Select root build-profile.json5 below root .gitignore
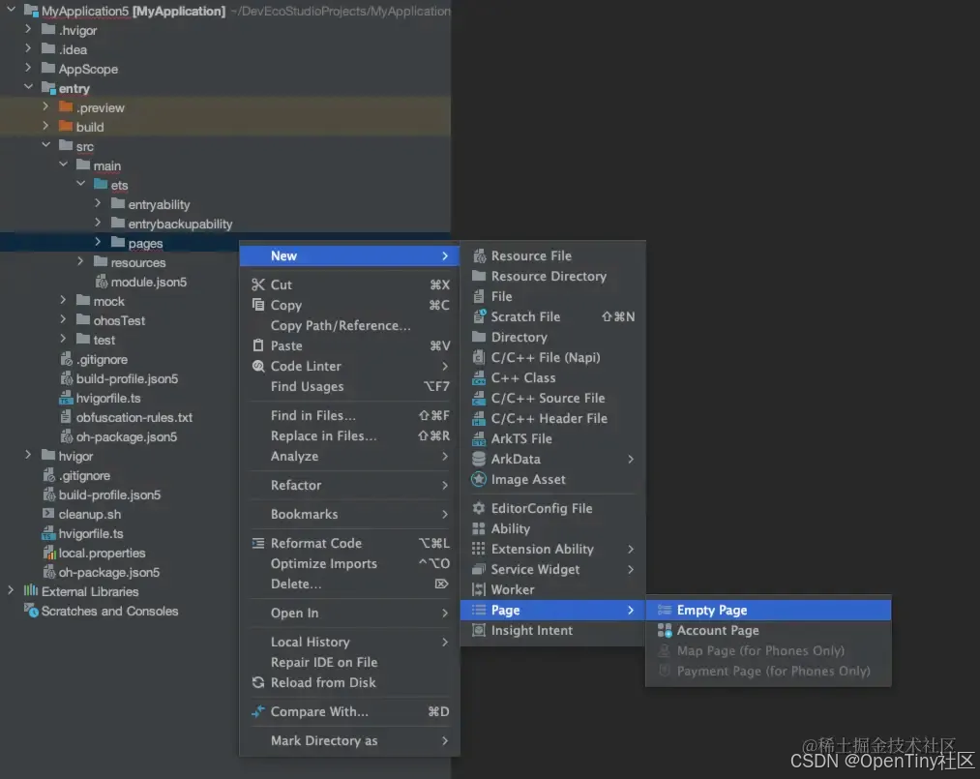Viewport: 980px width, 779px height. [x=109, y=494]
